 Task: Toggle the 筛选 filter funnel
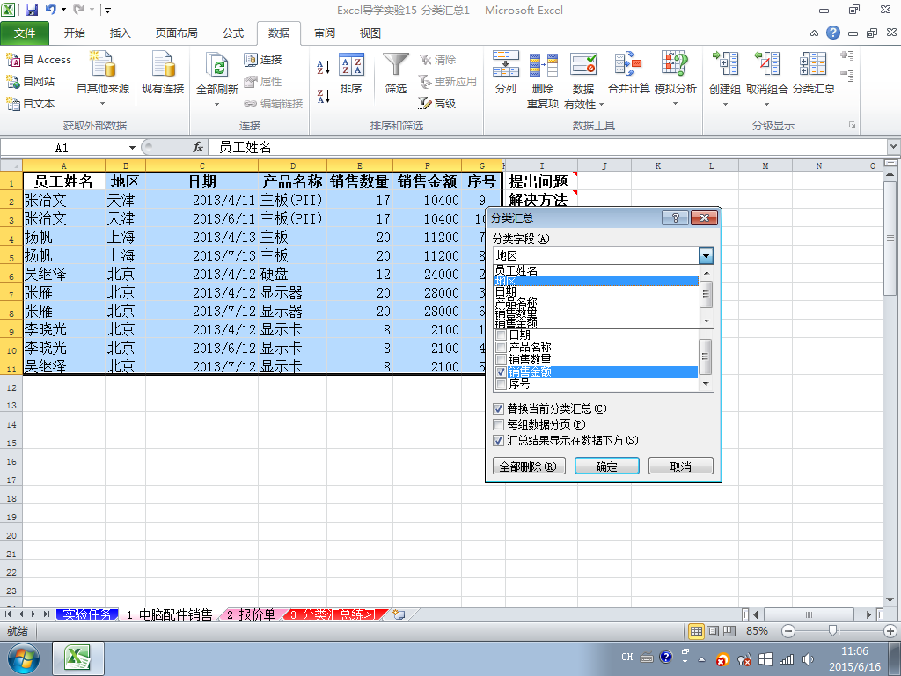[396, 74]
